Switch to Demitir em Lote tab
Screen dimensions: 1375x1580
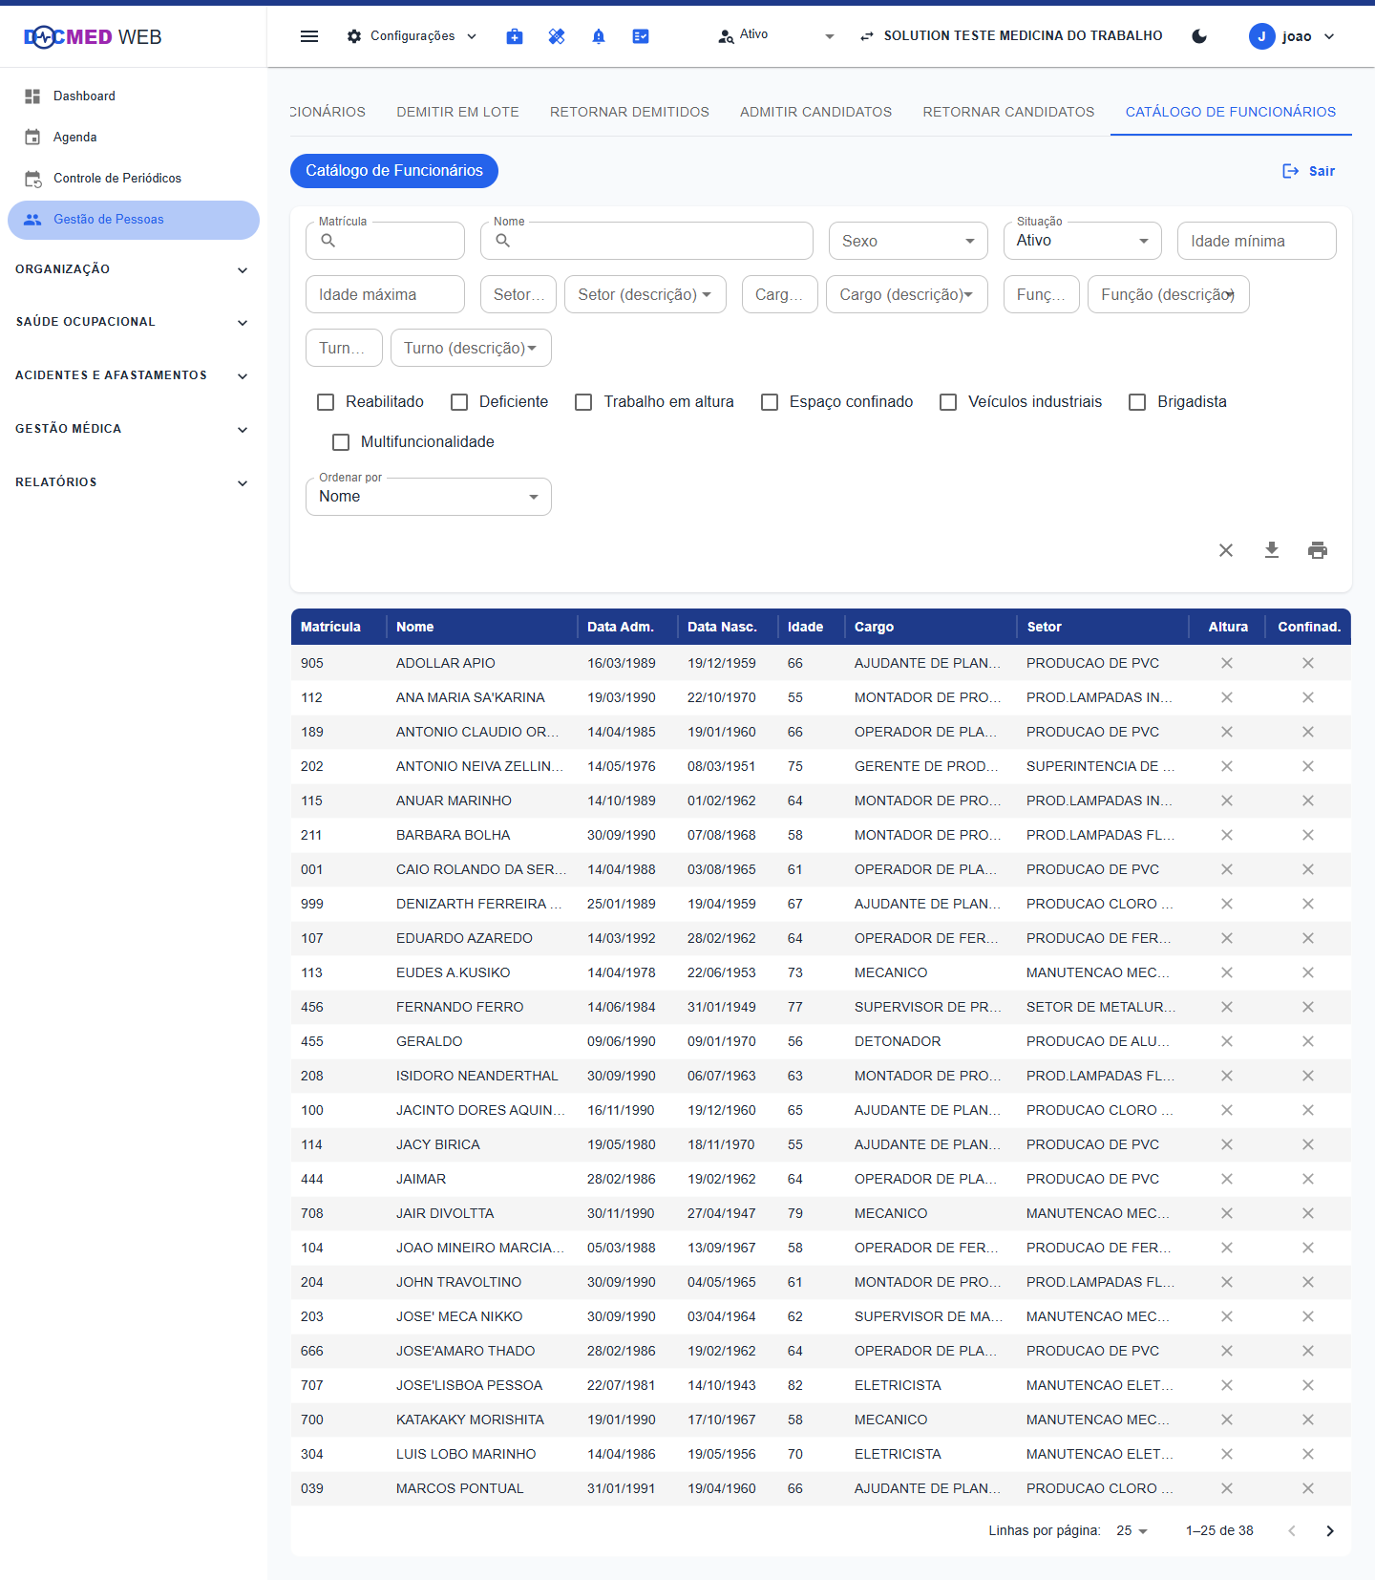click(x=458, y=112)
